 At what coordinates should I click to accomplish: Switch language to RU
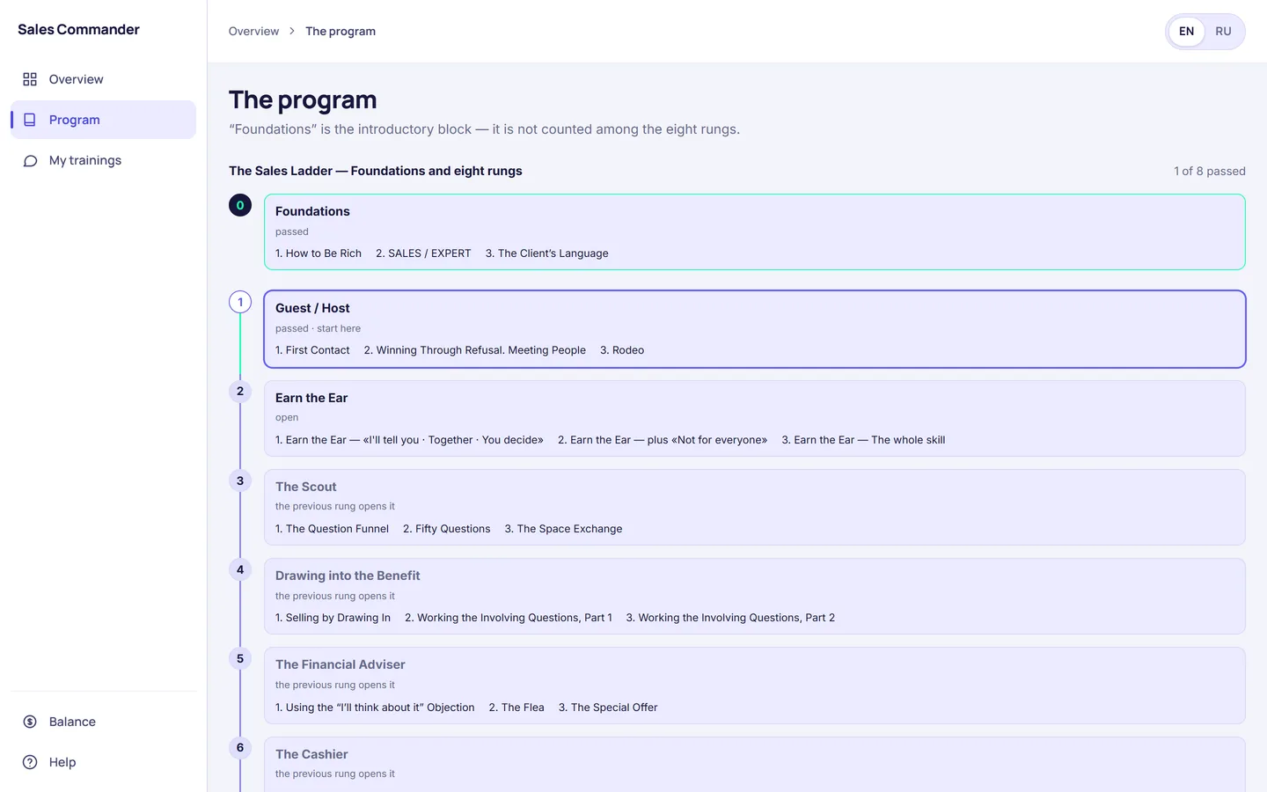click(1223, 32)
